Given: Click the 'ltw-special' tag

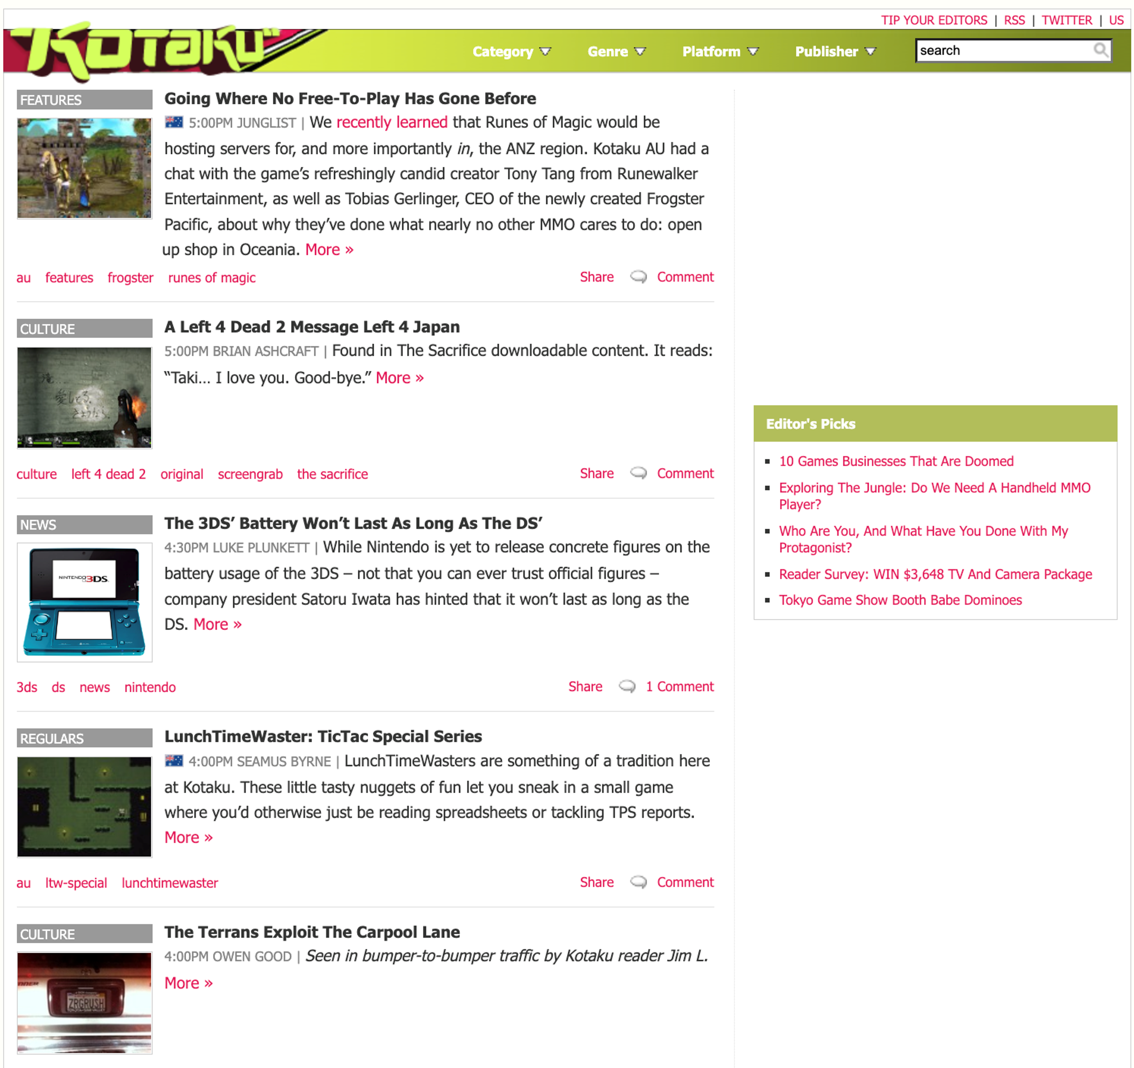Looking at the screenshot, I should click(76, 883).
